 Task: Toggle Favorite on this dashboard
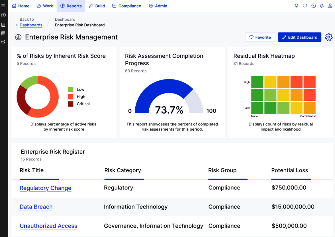(260, 37)
